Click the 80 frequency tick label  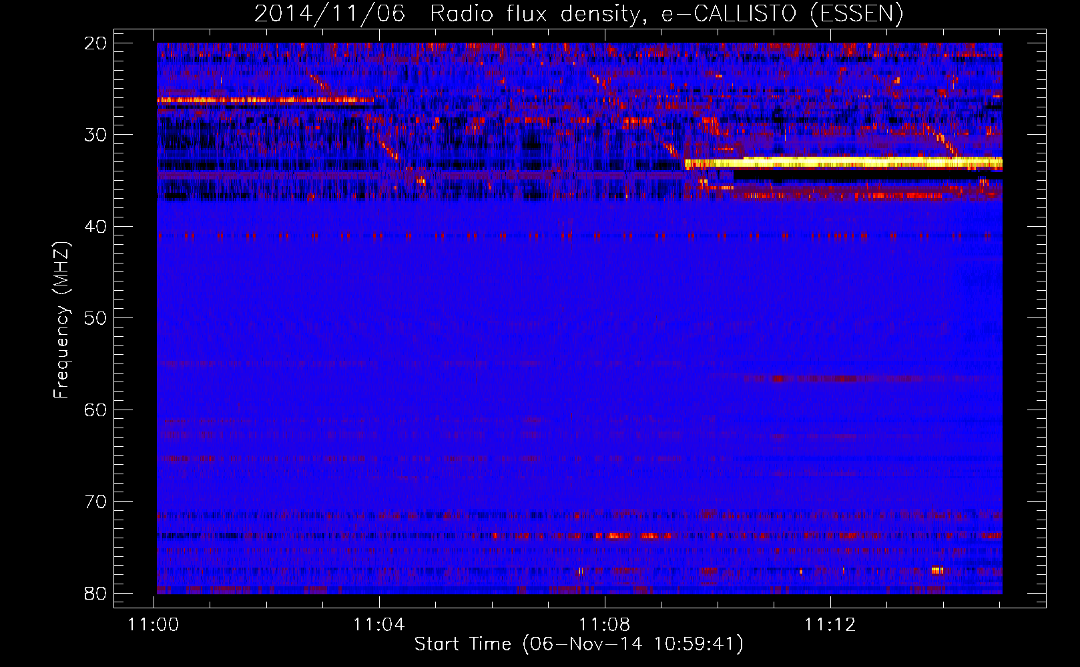point(96,594)
